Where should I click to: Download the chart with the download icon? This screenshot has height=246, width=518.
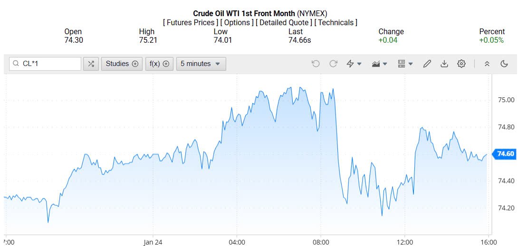click(444, 64)
